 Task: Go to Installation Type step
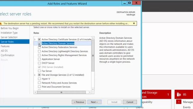pos(9,33)
